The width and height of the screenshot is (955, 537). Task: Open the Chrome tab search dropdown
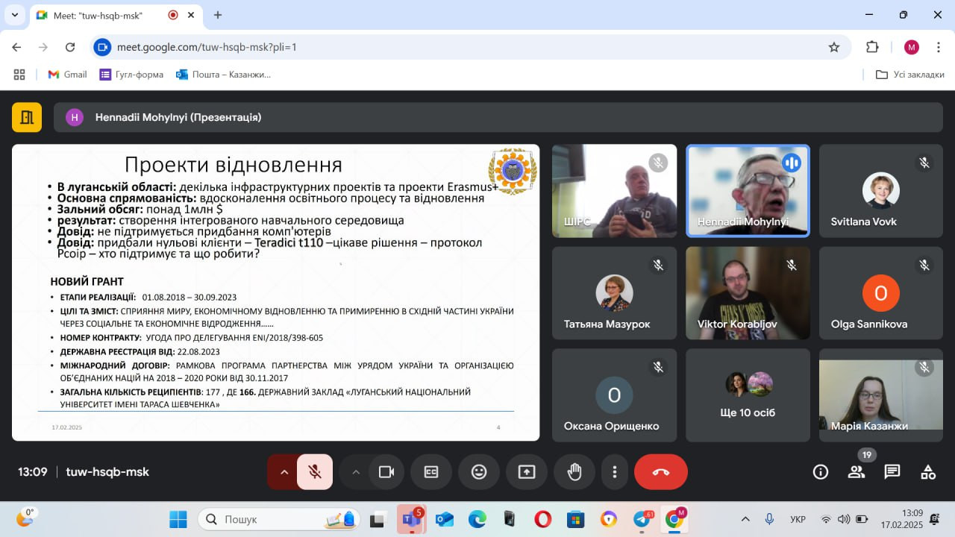point(14,15)
